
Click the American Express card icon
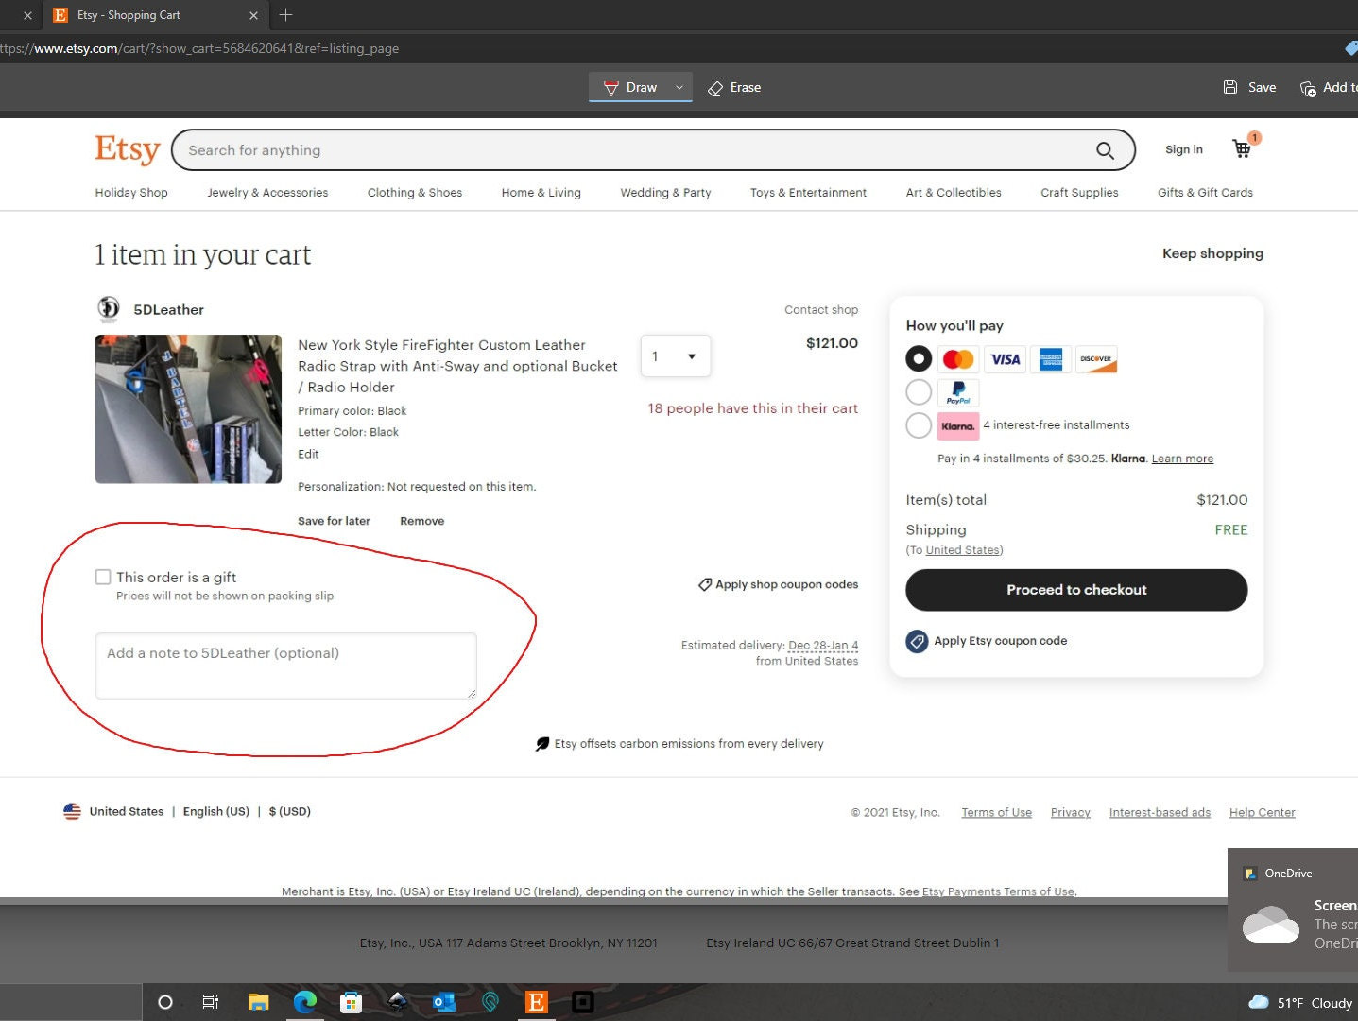point(1050,359)
